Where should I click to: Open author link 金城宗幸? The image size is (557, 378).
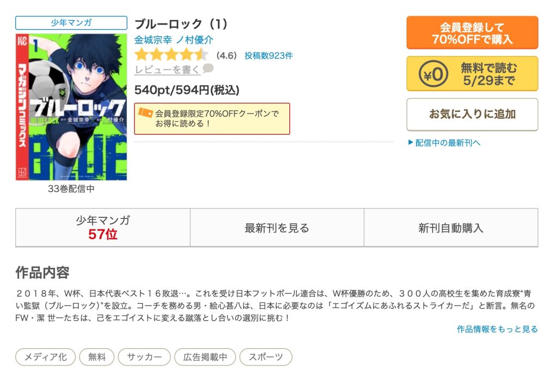(x=153, y=40)
